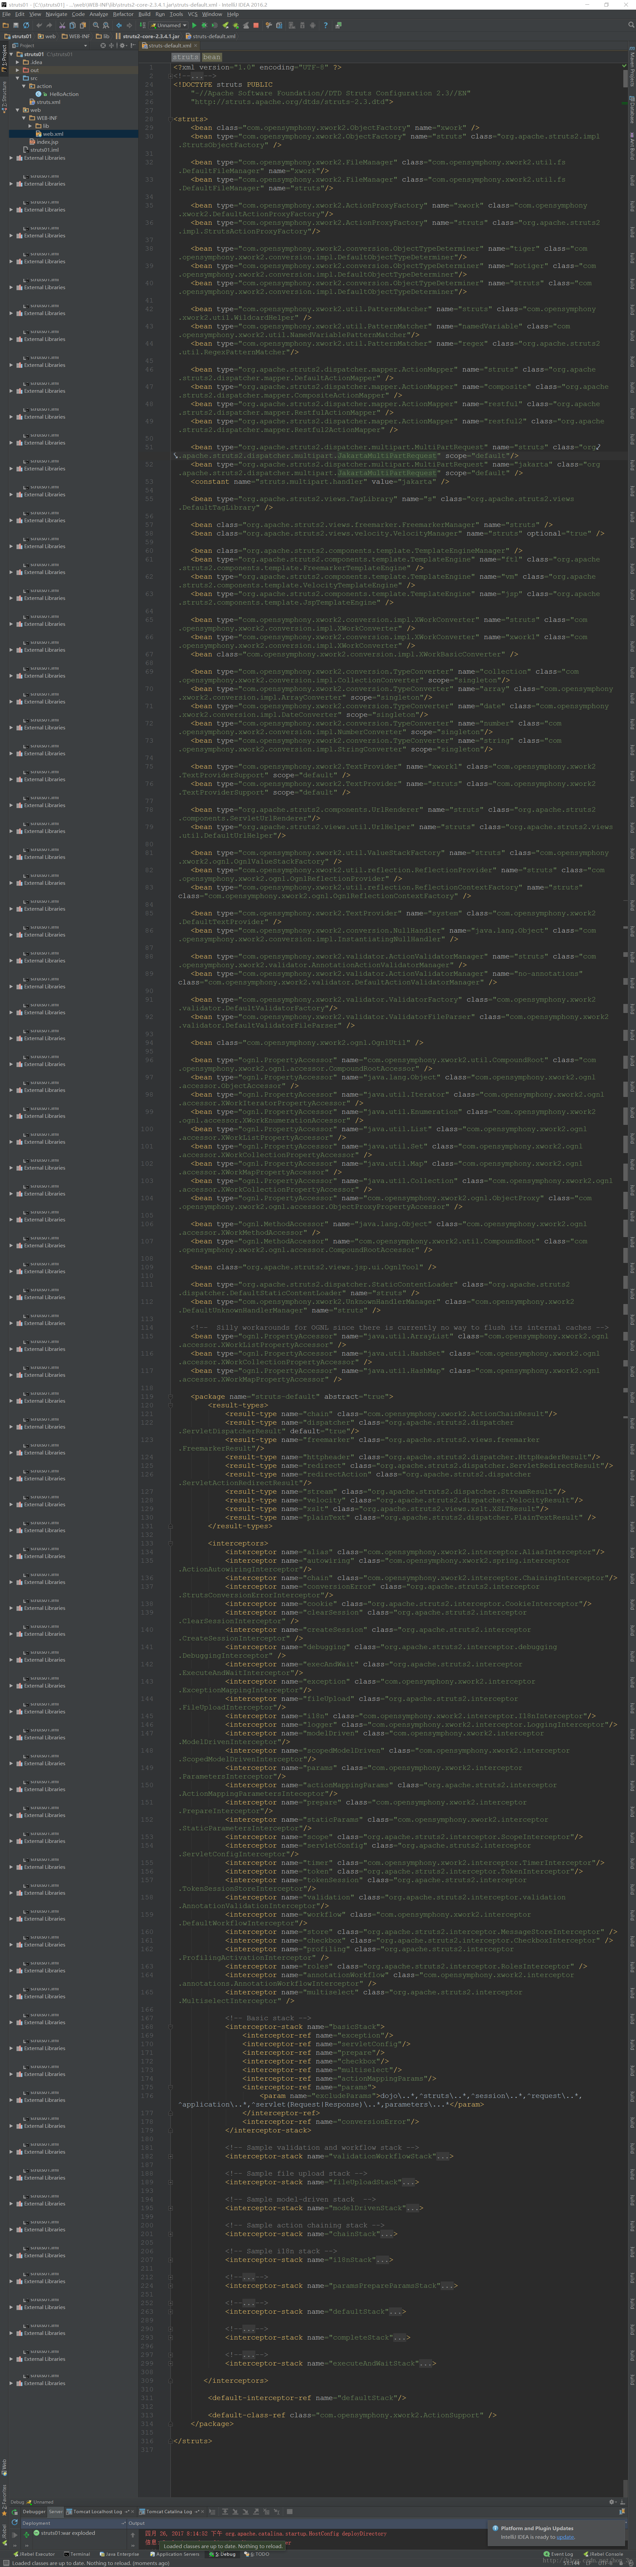The width and height of the screenshot is (636, 2567).
Task: Open the Java Enterprise tool window
Action: (119, 2554)
